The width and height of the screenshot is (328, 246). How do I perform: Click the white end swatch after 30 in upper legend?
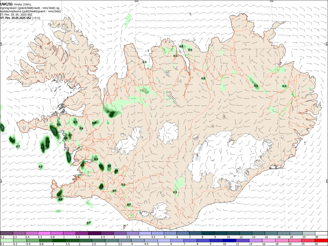click(321, 233)
